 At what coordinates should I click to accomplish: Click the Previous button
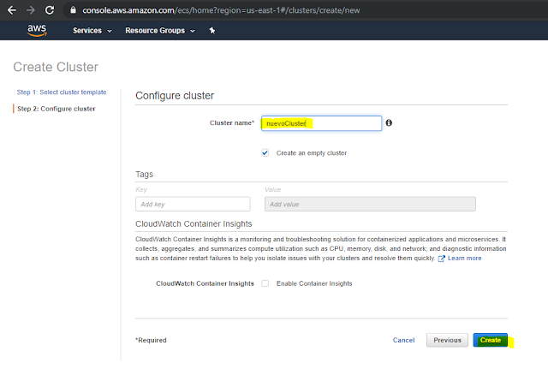[447, 340]
